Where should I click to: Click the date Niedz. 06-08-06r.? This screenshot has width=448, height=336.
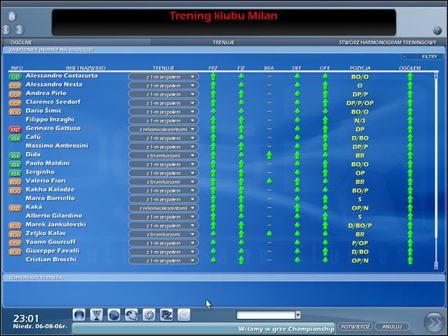click(39, 326)
